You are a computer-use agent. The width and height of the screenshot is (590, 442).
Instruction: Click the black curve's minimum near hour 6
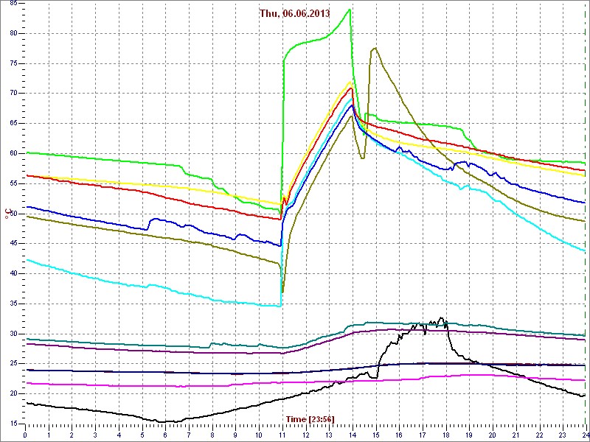[x=162, y=421]
